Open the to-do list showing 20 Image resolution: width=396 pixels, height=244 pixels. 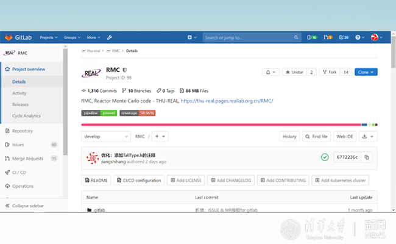344,37
